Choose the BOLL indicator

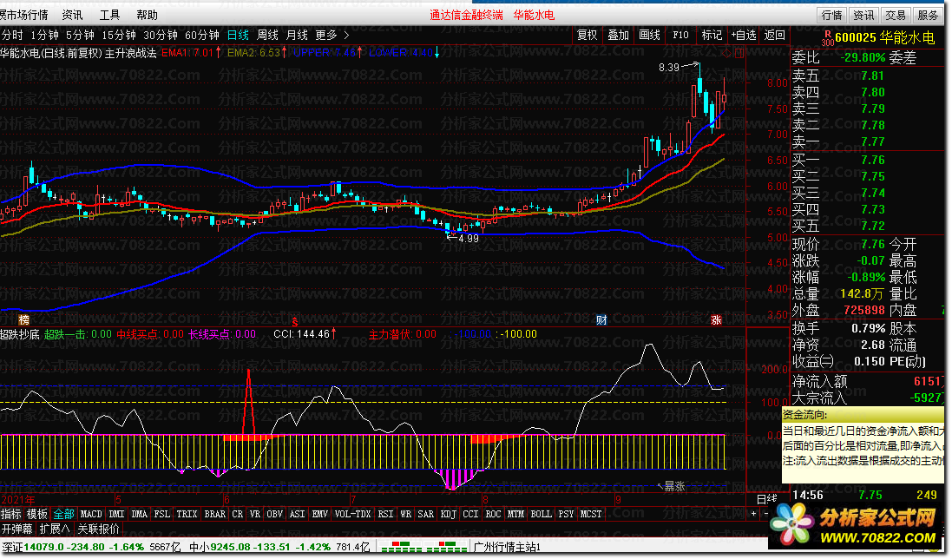(x=541, y=514)
